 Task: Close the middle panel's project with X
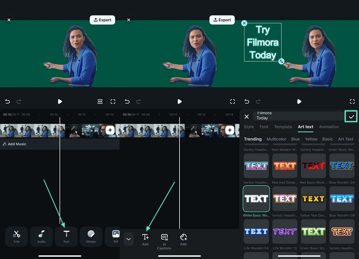[129, 20]
